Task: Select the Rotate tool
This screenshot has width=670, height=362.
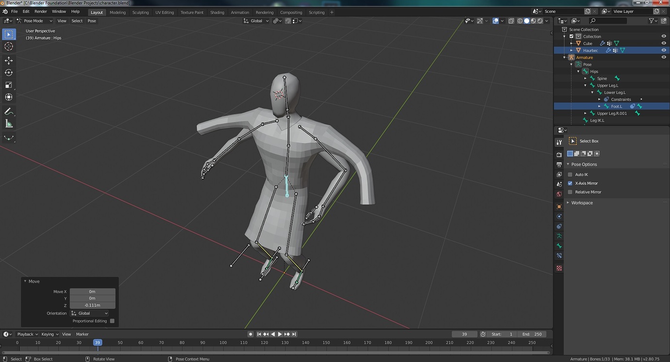Action: [9, 72]
